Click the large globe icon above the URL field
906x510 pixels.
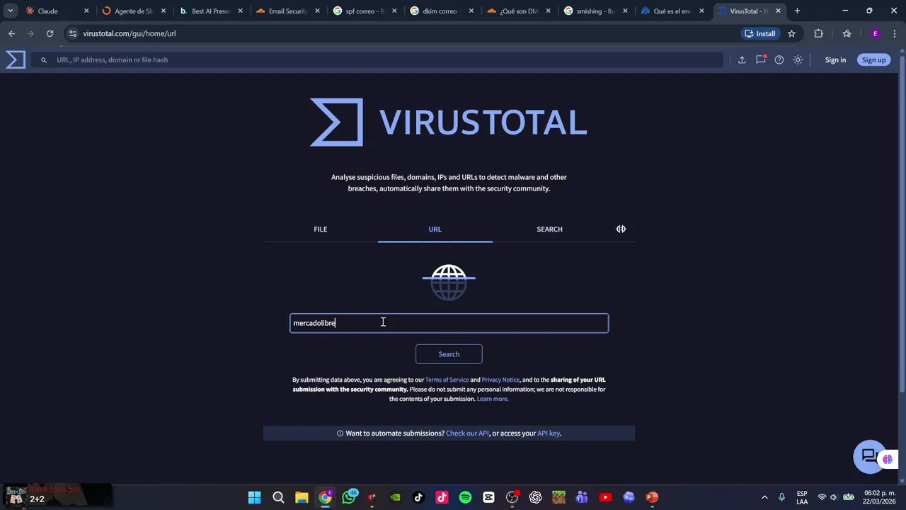tap(449, 282)
